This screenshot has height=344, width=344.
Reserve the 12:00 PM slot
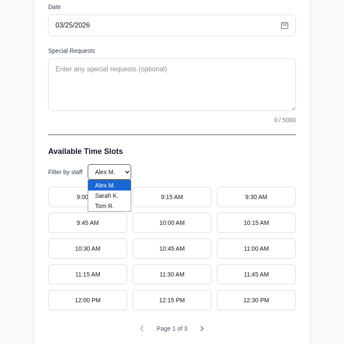88,300
